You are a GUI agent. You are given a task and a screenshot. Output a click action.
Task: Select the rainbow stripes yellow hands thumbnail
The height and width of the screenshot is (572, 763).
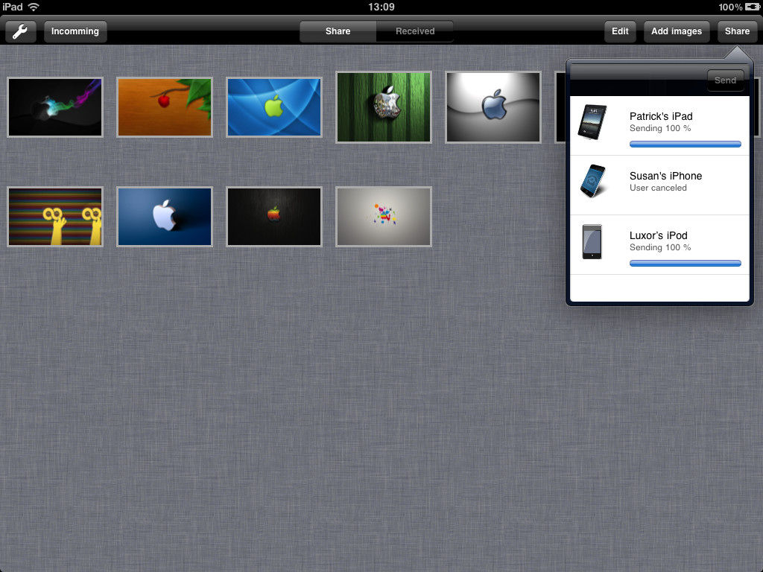(x=55, y=217)
